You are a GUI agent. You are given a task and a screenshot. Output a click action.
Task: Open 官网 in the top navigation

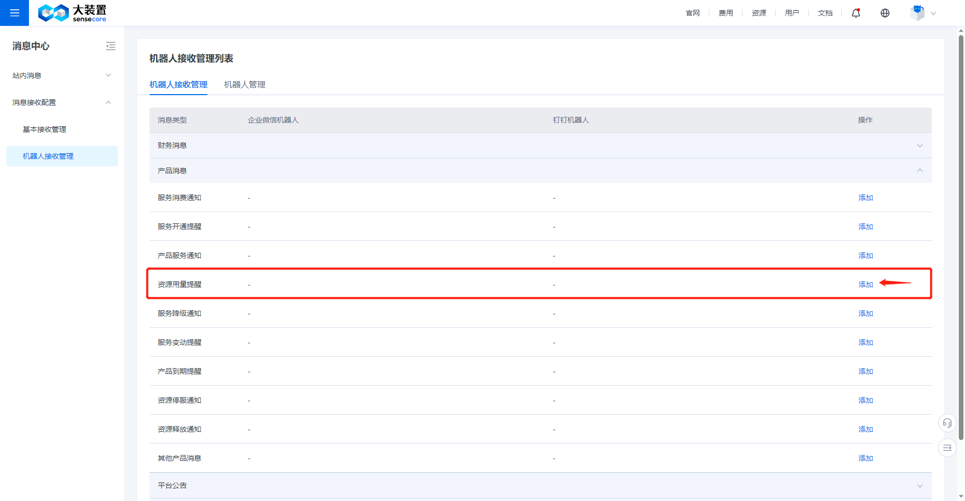coord(692,13)
